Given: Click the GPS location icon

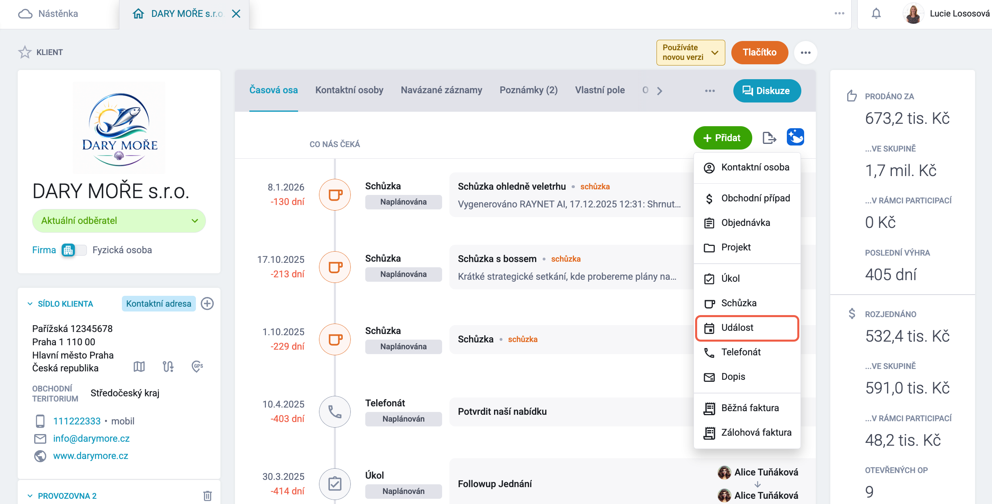Looking at the screenshot, I should (197, 366).
